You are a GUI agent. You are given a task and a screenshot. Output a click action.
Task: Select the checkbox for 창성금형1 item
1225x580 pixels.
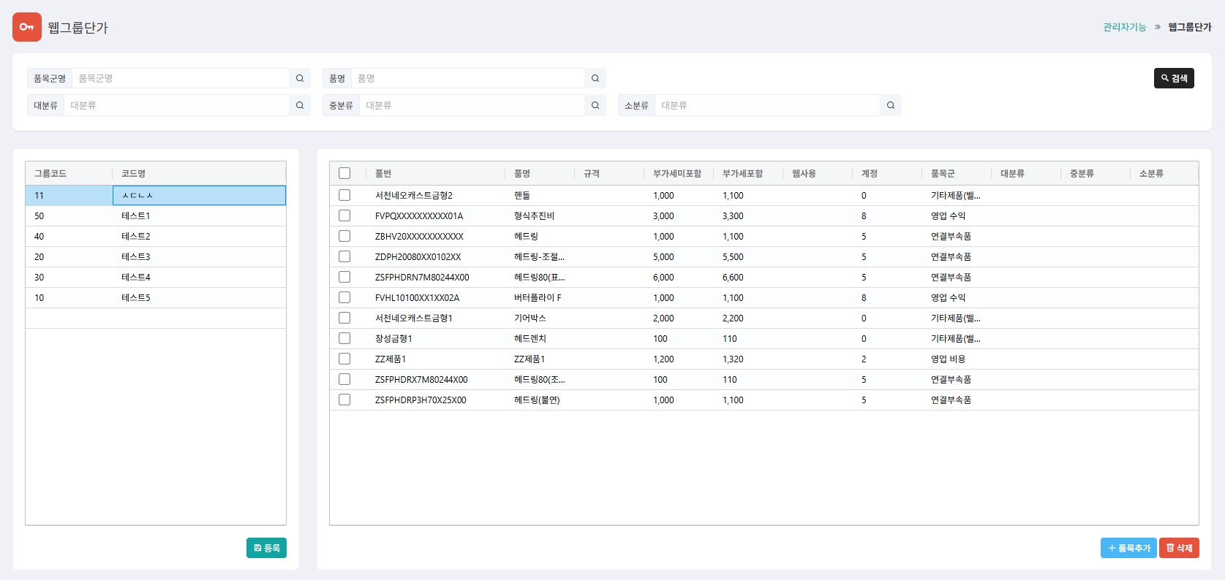coord(344,338)
